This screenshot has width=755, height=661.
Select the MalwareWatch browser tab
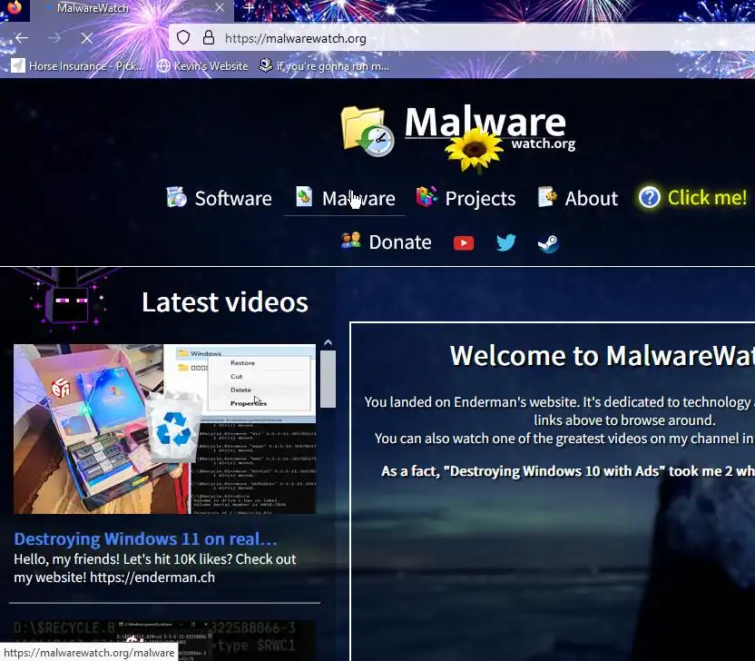(x=132, y=10)
